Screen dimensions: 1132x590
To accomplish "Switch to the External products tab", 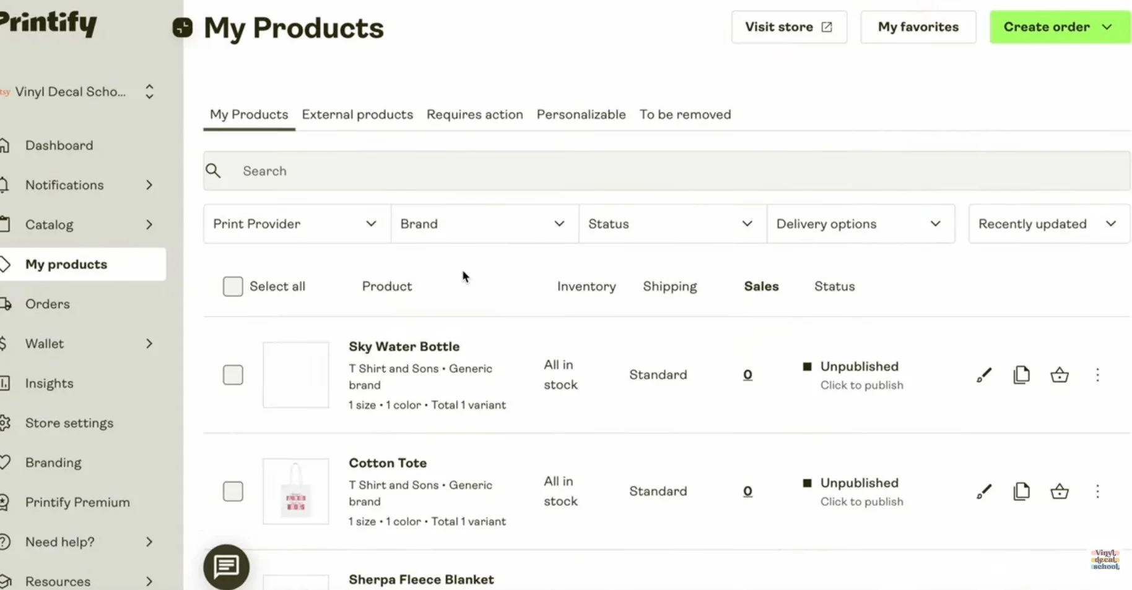I will click(357, 114).
